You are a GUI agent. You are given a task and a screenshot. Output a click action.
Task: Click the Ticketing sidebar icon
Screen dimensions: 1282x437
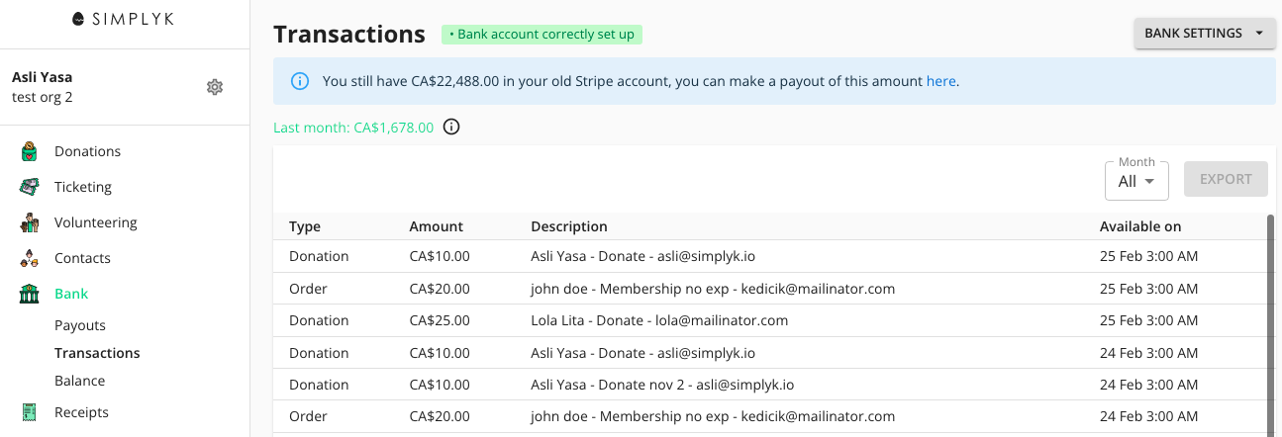31,187
